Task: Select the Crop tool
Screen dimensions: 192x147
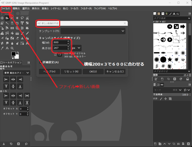Action: [x=17, y=23]
